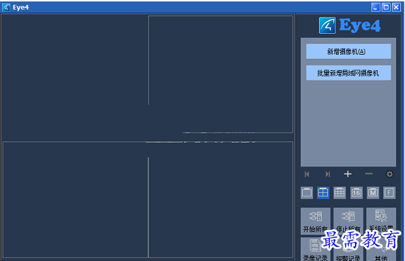Click the Eye4 logo in side panel

(x=349, y=25)
